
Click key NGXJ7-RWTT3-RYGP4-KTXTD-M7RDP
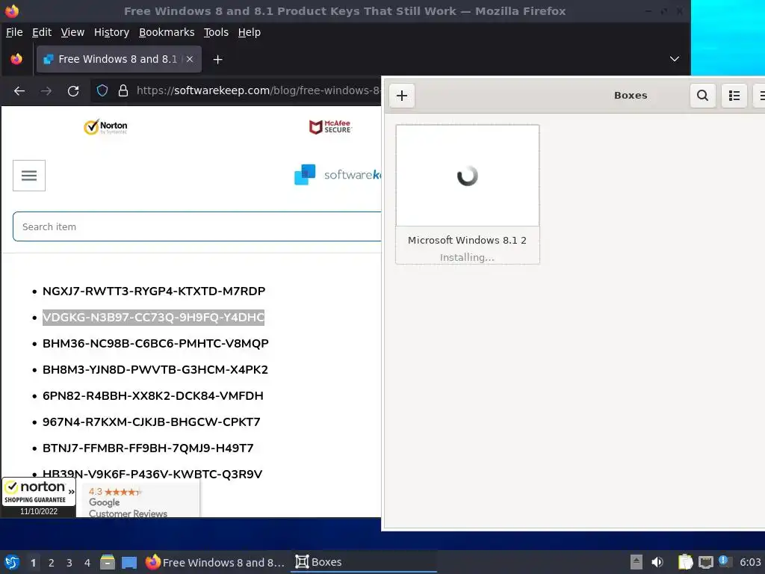[x=154, y=291]
